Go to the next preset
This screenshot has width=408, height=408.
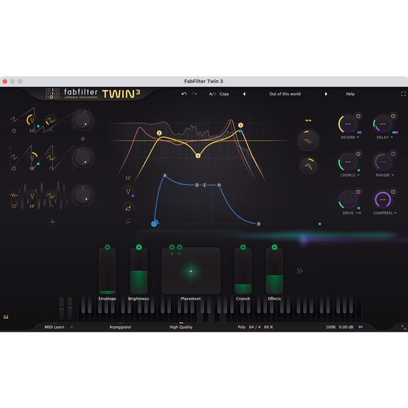click(326, 94)
